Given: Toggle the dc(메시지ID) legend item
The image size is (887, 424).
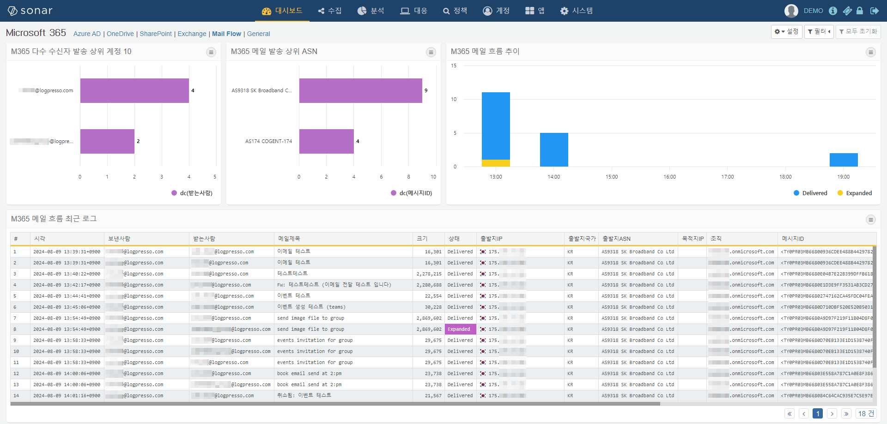Looking at the screenshot, I should tap(411, 193).
